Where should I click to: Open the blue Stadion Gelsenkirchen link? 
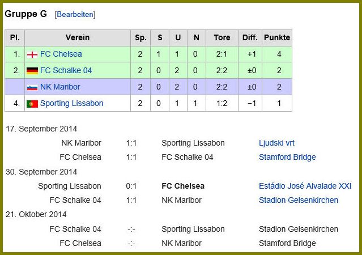pos(299,200)
